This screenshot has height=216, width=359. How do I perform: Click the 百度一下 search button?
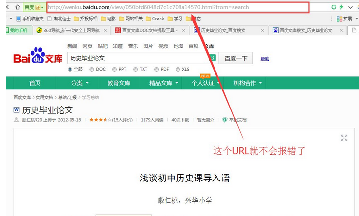pos(236,58)
